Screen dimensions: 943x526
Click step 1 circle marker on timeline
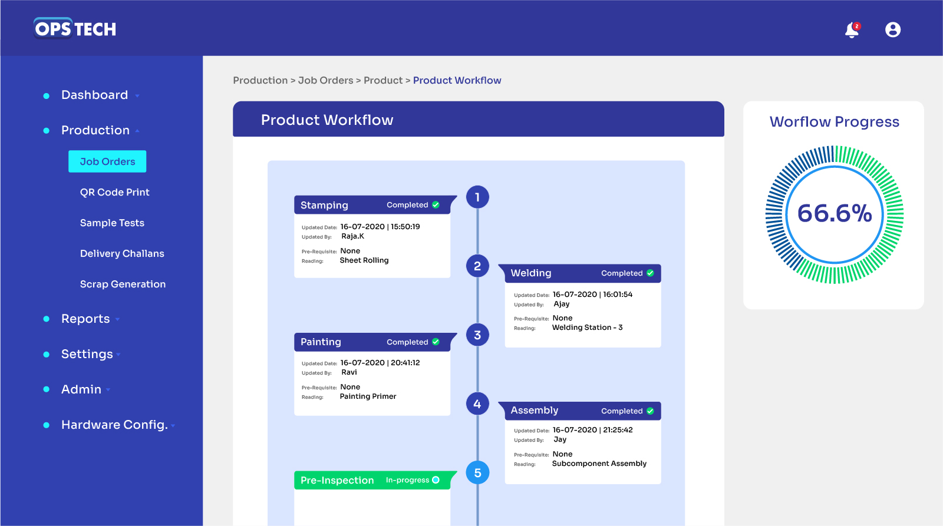tap(477, 197)
